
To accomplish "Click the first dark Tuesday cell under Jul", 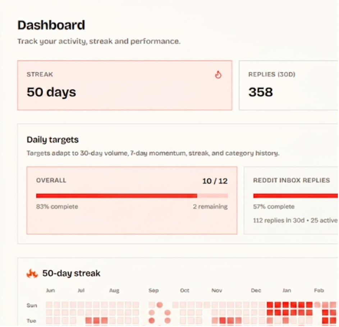I will tap(88, 321).
